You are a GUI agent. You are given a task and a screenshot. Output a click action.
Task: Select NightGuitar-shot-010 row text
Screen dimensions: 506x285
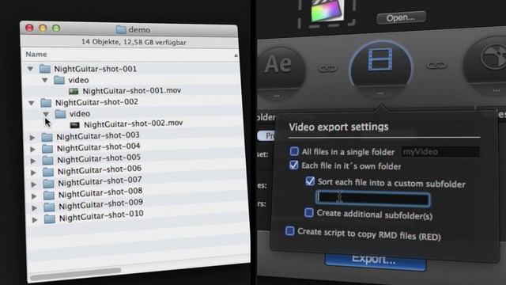[101, 215]
